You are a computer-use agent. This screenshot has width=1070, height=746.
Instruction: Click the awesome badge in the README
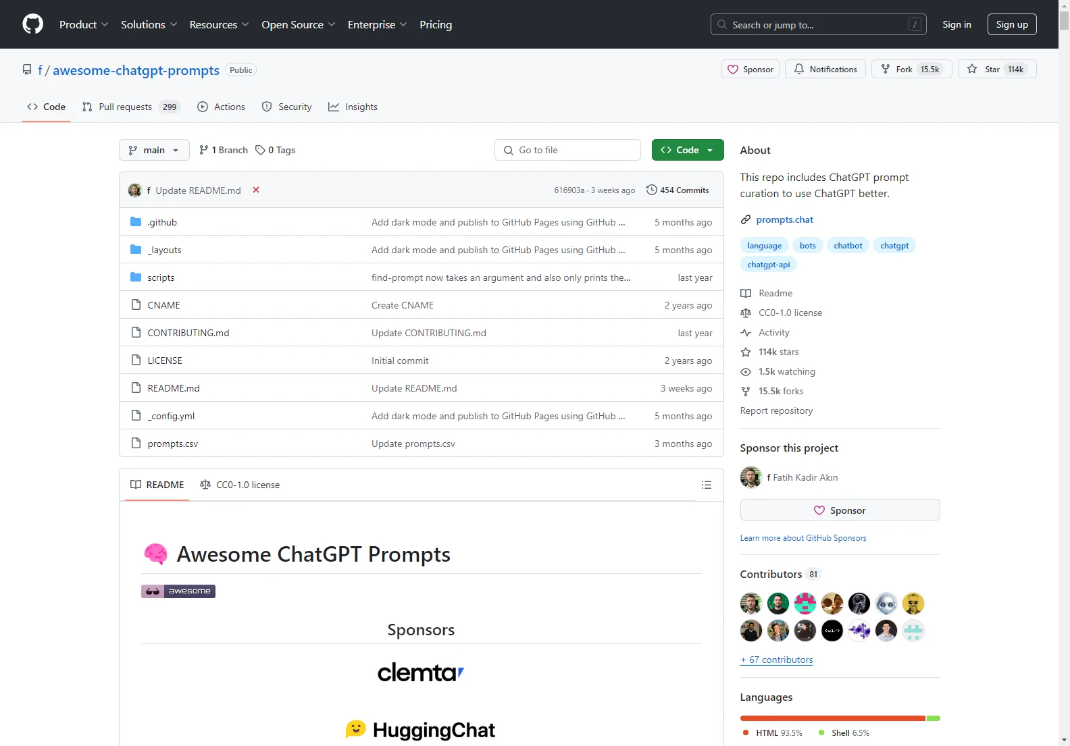[178, 591]
